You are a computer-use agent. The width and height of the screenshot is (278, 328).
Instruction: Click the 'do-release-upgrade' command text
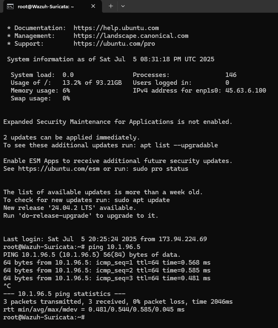pyautogui.click(x=55, y=216)
